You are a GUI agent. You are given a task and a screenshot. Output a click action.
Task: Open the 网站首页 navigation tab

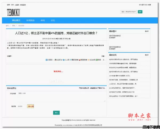pyautogui.click(x=16, y=20)
